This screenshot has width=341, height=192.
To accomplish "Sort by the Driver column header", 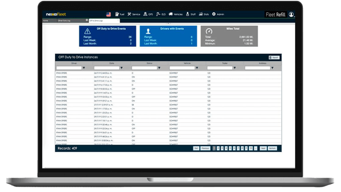I will tap(74, 63).
